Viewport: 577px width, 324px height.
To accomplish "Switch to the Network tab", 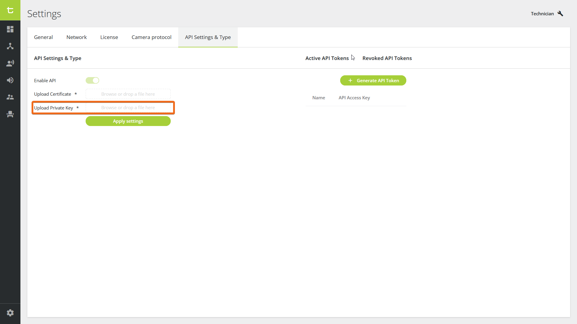I will coord(76,37).
